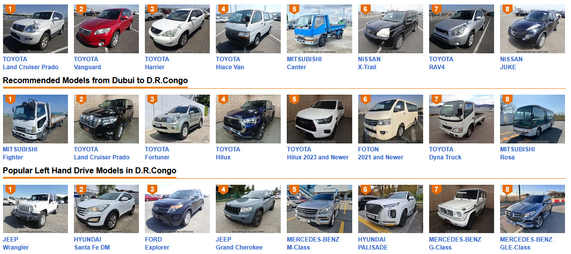
Task: Open the Ford Explorer link
Action: pos(157,243)
